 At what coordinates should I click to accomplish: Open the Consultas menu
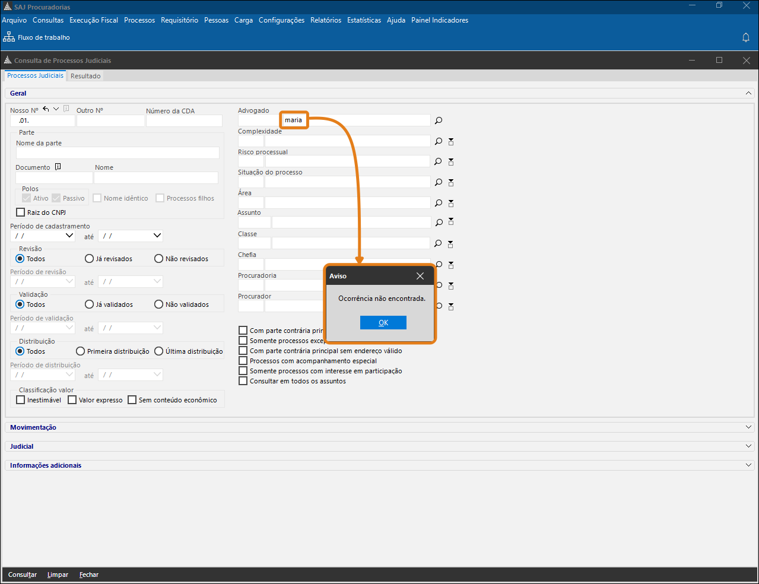click(x=48, y=20)
